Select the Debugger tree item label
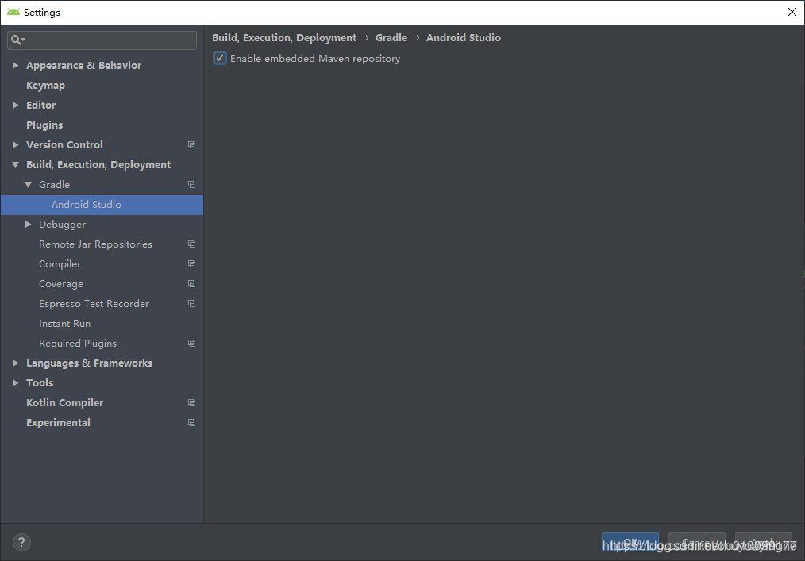The height and width of the screenshot is (561, 805). pyautogui.click(x=62, y=225)
